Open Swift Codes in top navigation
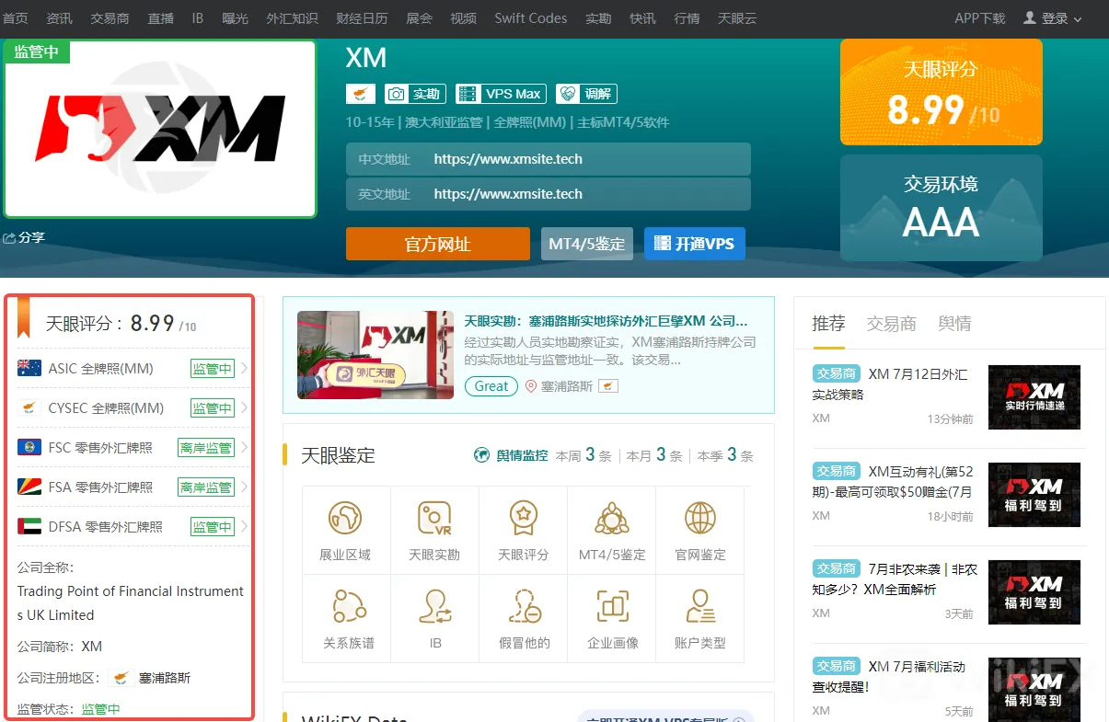This screenshot has width=1109, height=722. (x=531, y=18)
